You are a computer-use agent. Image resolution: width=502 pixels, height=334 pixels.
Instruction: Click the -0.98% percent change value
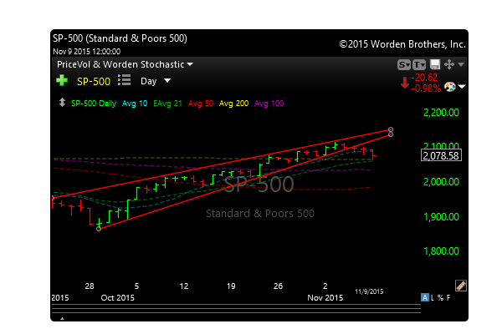pos(426,89)
